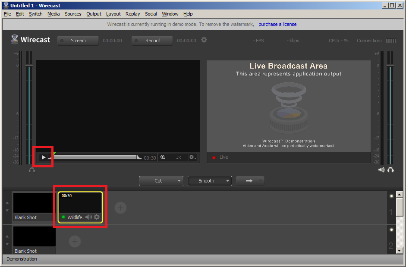
Task: Click the out-point marker on the scrubber
Action: coord(139,157)
